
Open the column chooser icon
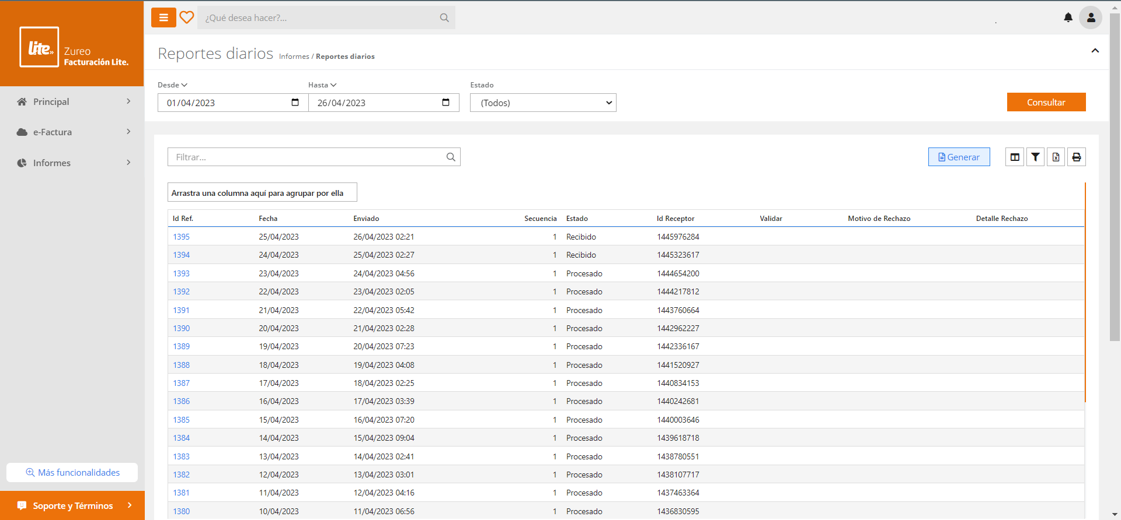[1015, 157]
